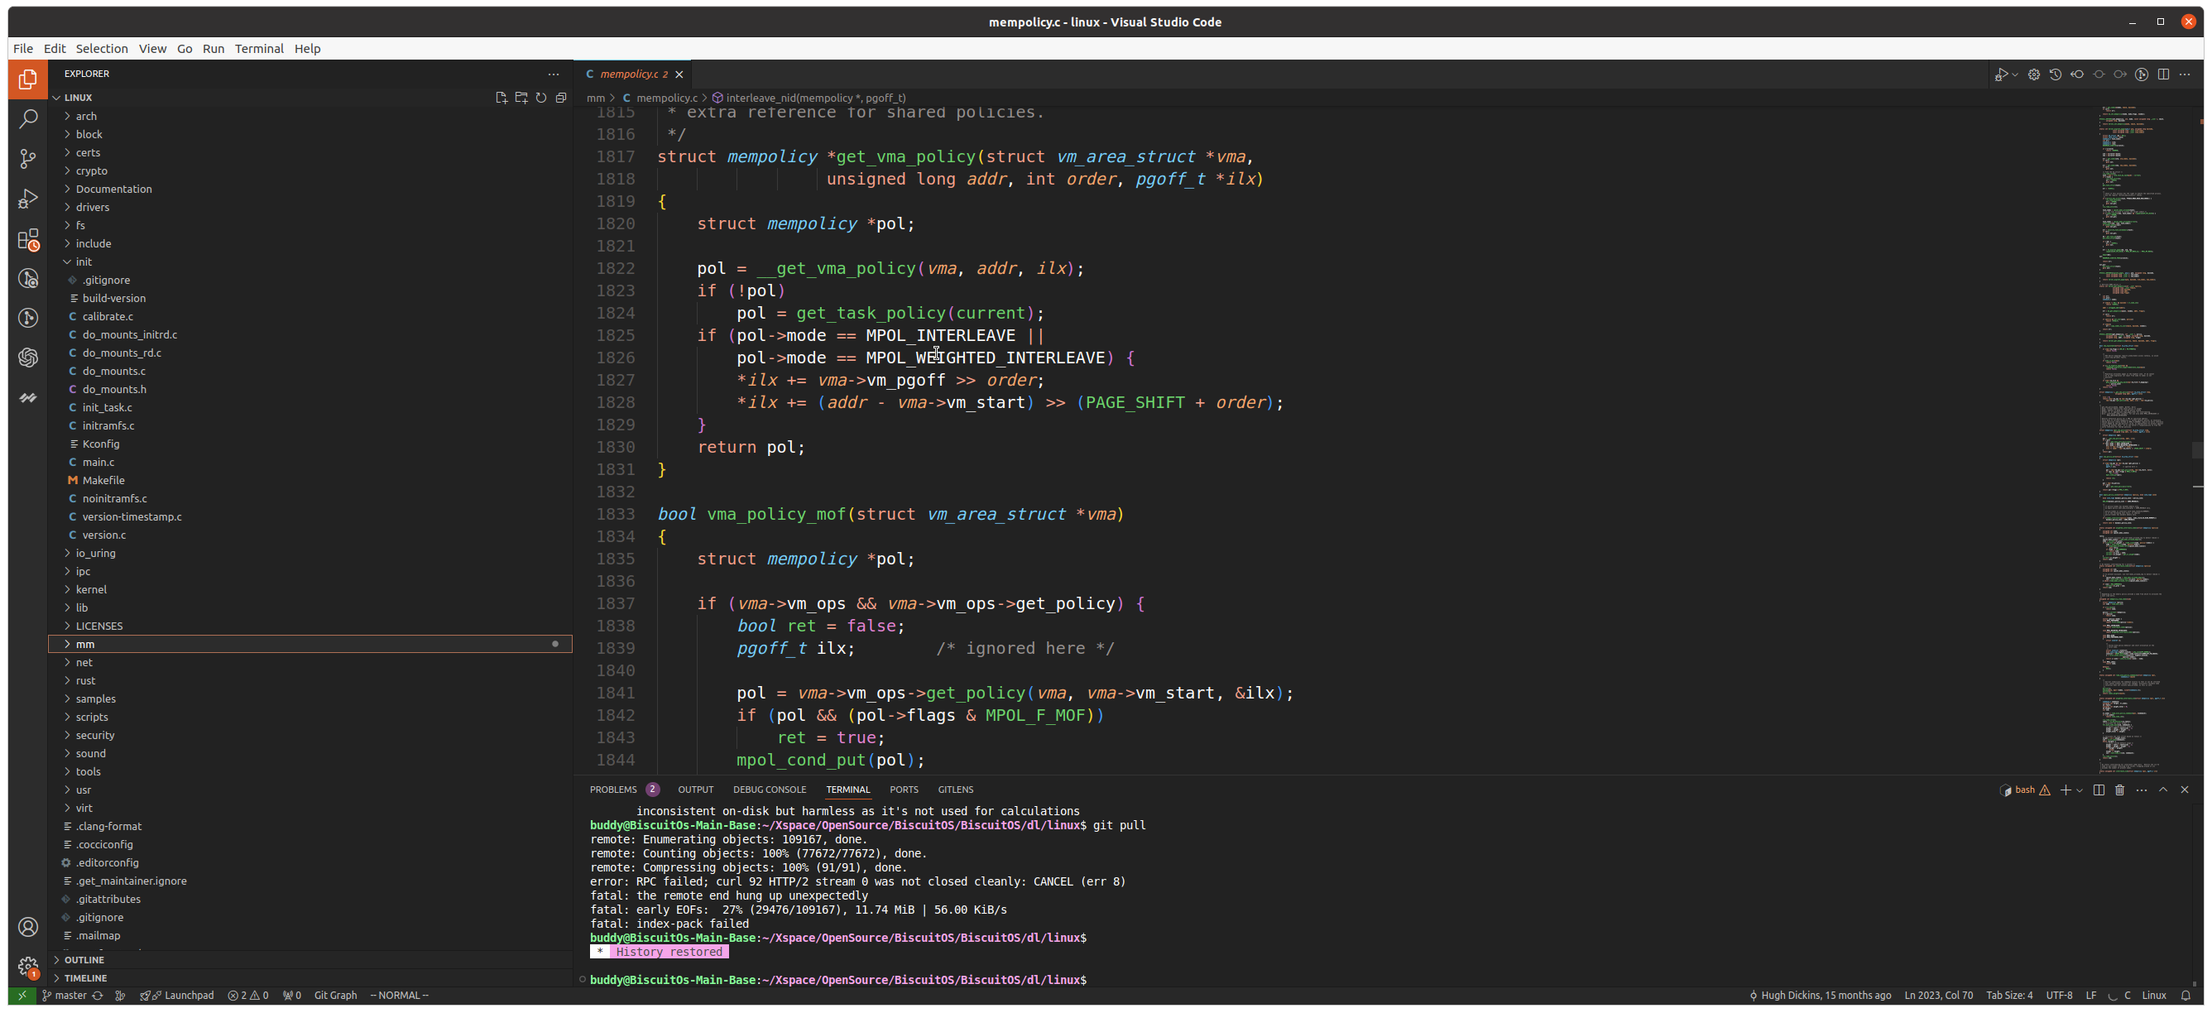
Task: Split the editor to the right
Action: (2163, 74)
